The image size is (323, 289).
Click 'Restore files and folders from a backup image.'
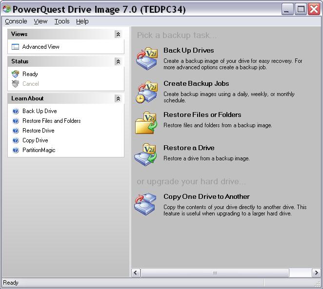(218, 125)
